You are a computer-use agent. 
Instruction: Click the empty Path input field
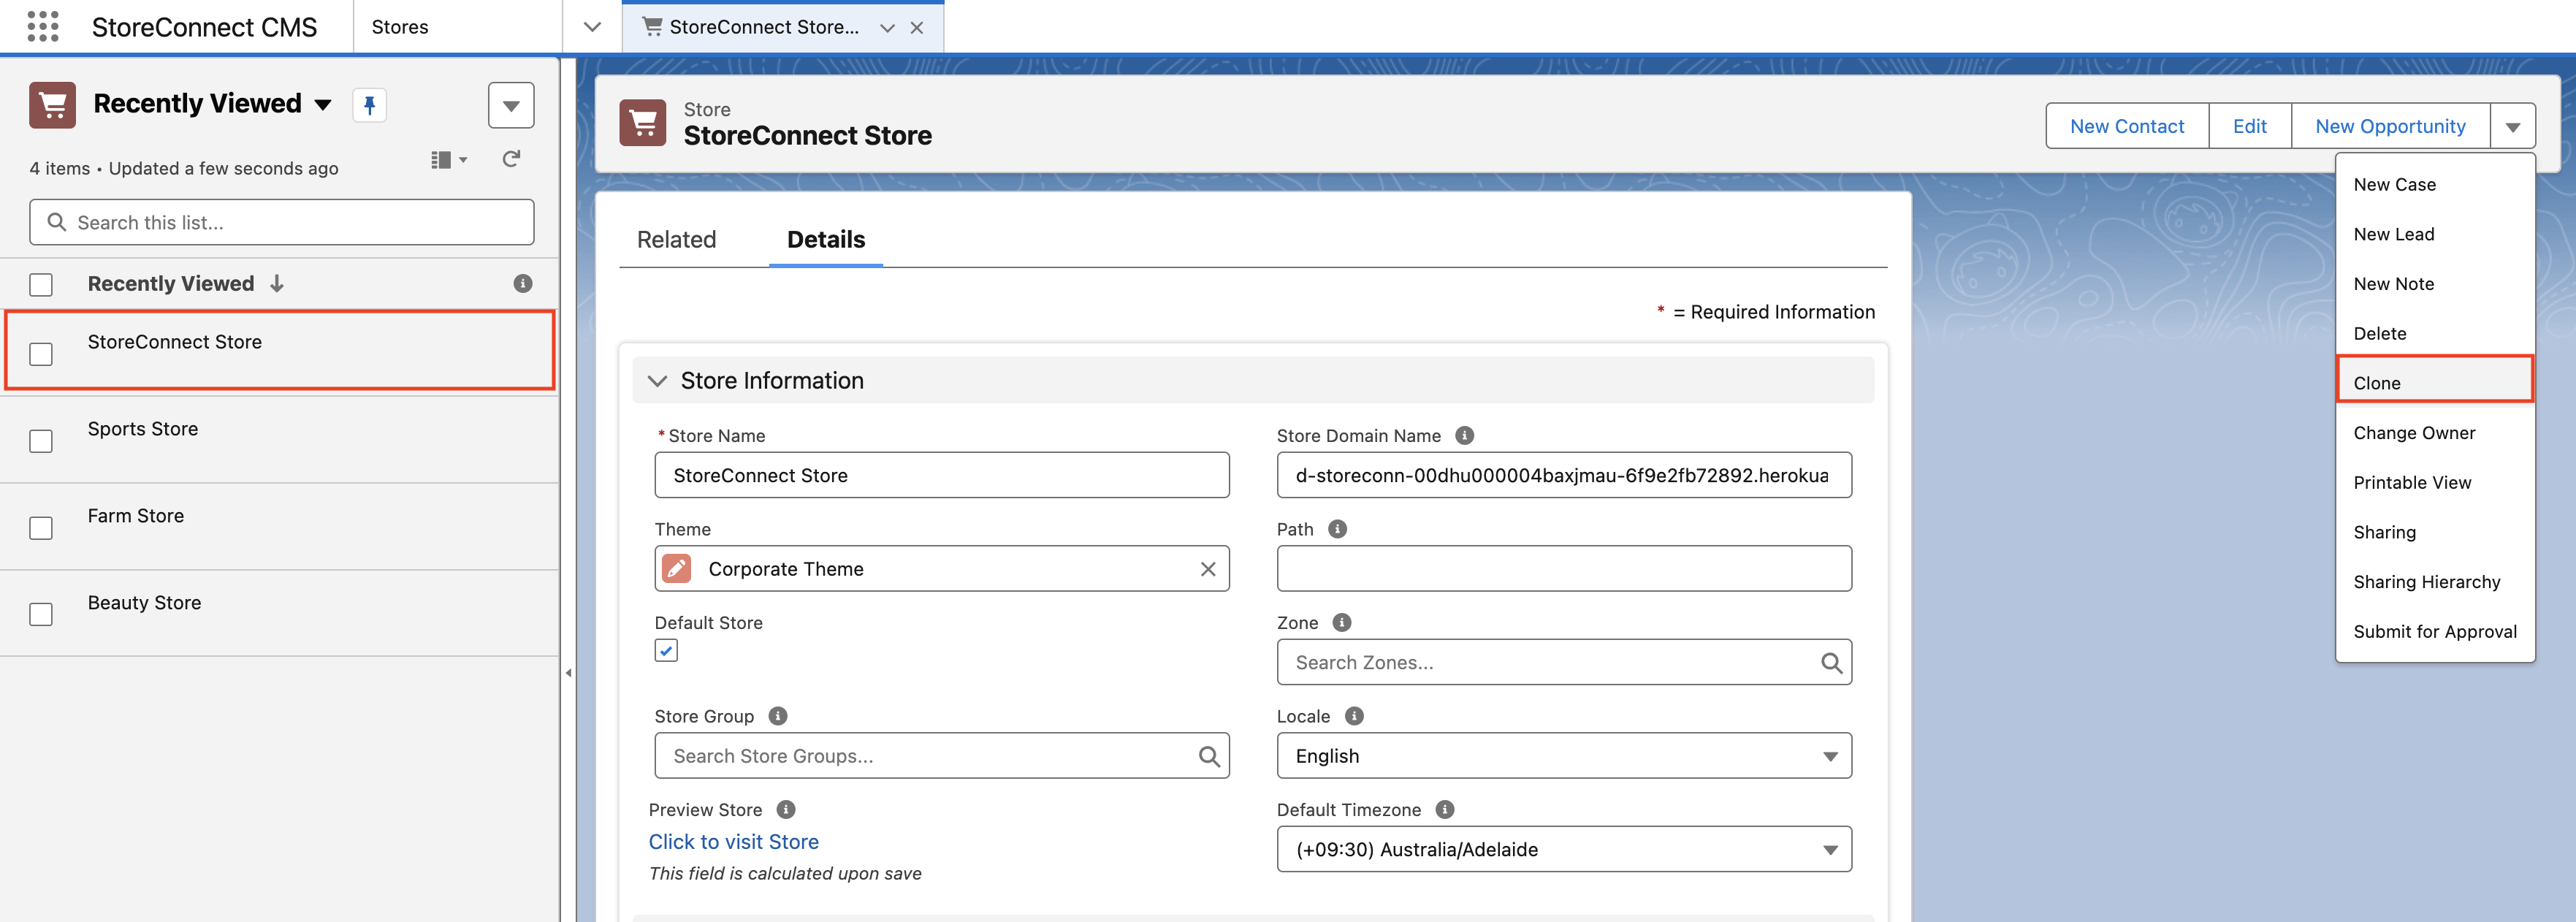point(1564,569)
